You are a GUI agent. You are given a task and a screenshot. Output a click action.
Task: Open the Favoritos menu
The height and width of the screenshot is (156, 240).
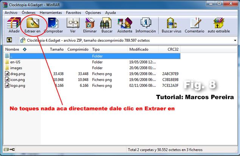(74, 12)
